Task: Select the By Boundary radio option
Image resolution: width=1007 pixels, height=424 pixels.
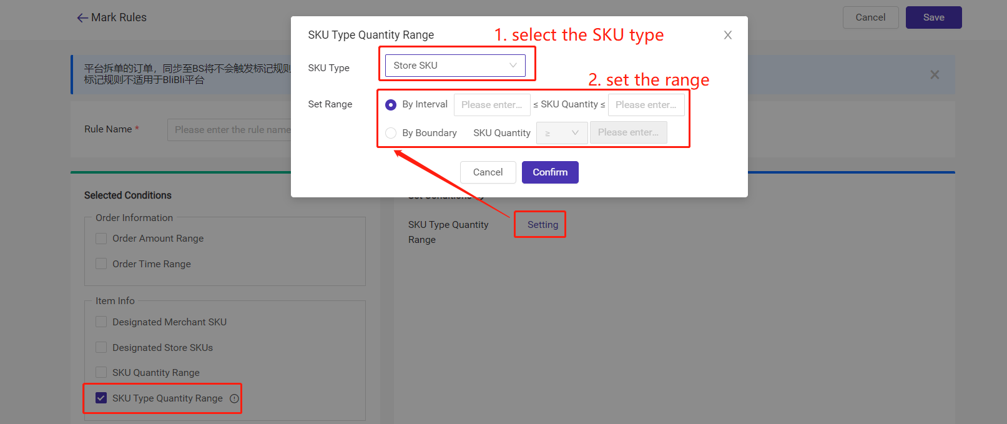Action: click(x=391, y=133)
